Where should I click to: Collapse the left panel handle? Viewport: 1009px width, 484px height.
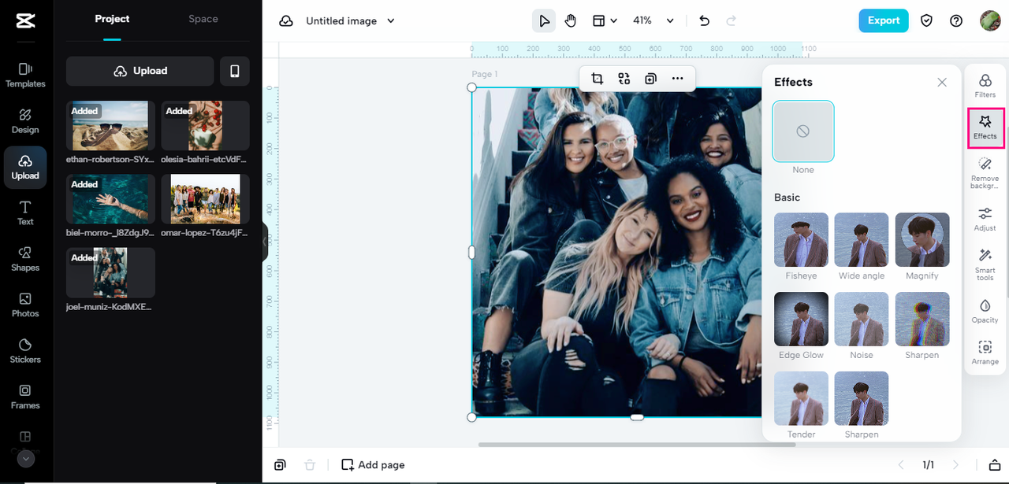click(265, 242)
